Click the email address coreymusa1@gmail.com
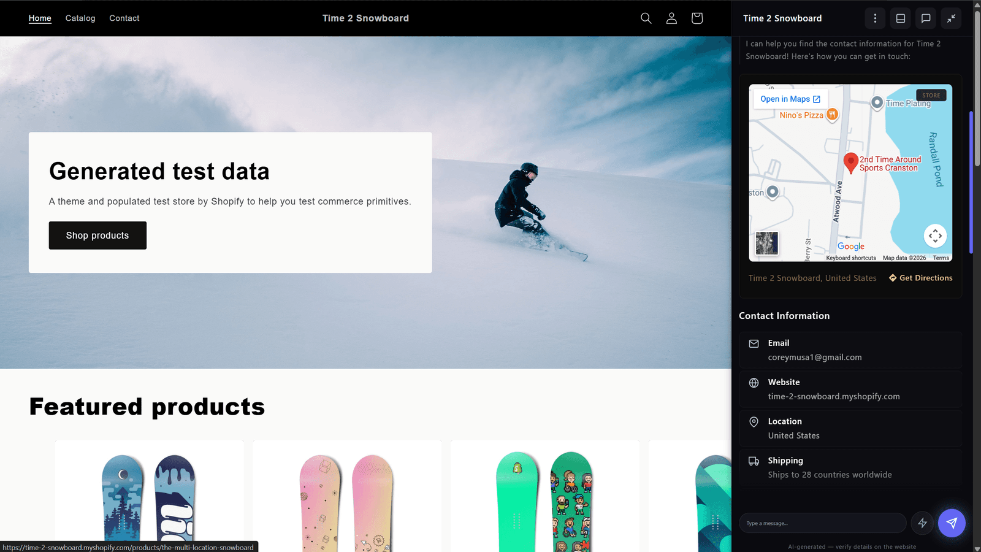Image resolution: width=981 pixels, height=552 pixels. tap(815, 358)
